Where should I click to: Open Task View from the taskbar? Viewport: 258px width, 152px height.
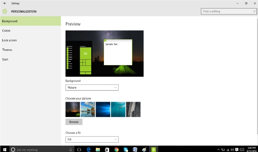click(x=79, y=150)
